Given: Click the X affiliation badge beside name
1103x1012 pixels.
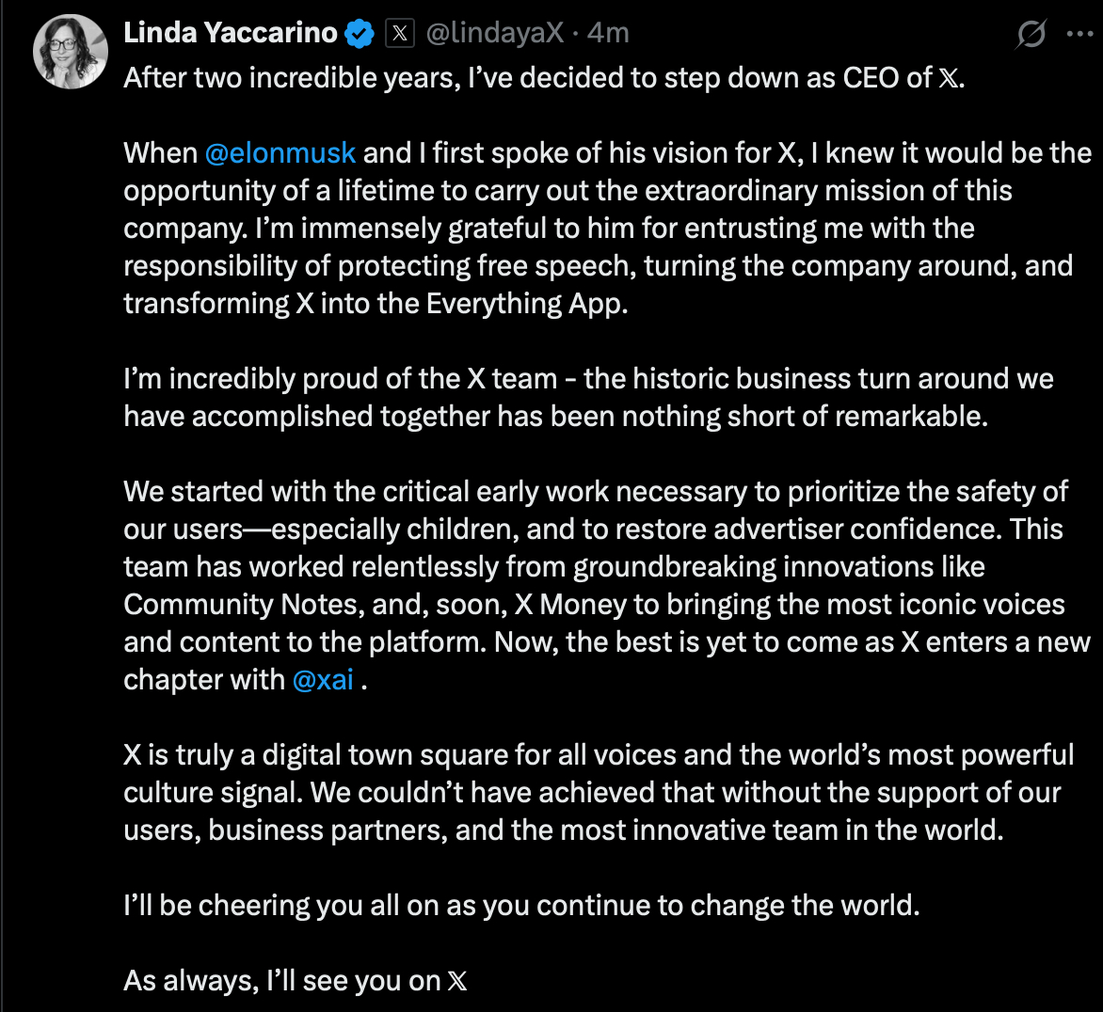Looking at the screenshot, I should tap(400, 34).
